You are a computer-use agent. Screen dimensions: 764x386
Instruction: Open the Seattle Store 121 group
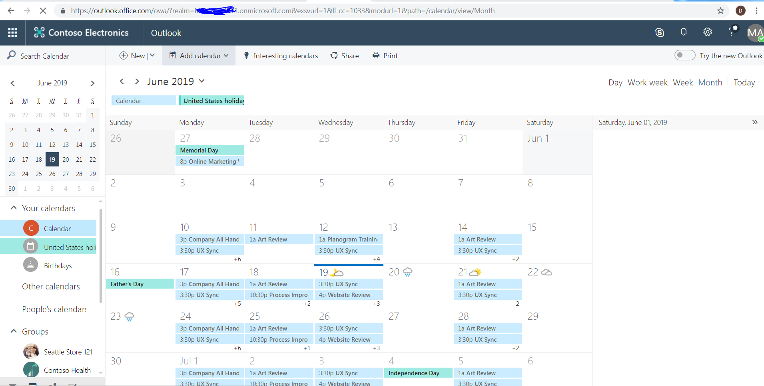(x=68, y=352)
